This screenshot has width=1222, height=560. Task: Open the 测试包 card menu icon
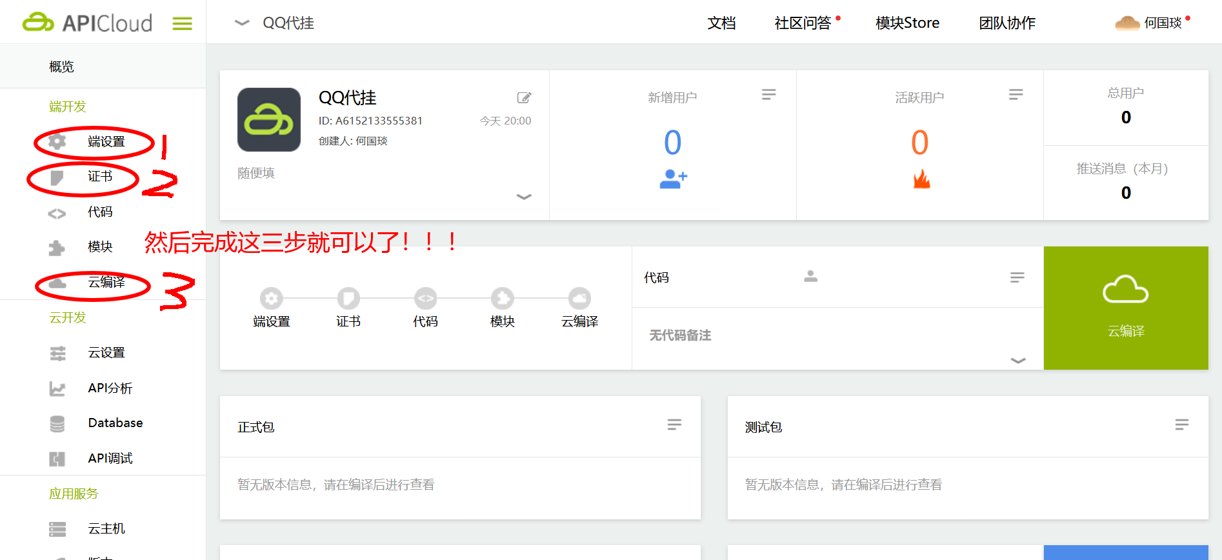click(1181, 425)
